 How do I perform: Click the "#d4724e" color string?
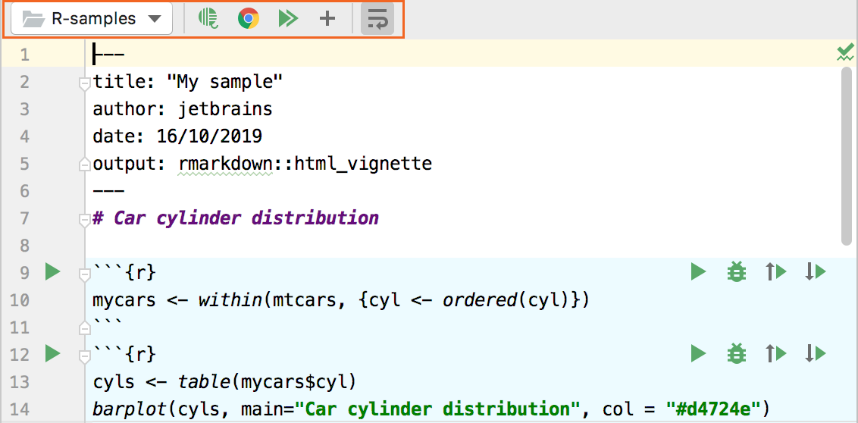(712, 409)
